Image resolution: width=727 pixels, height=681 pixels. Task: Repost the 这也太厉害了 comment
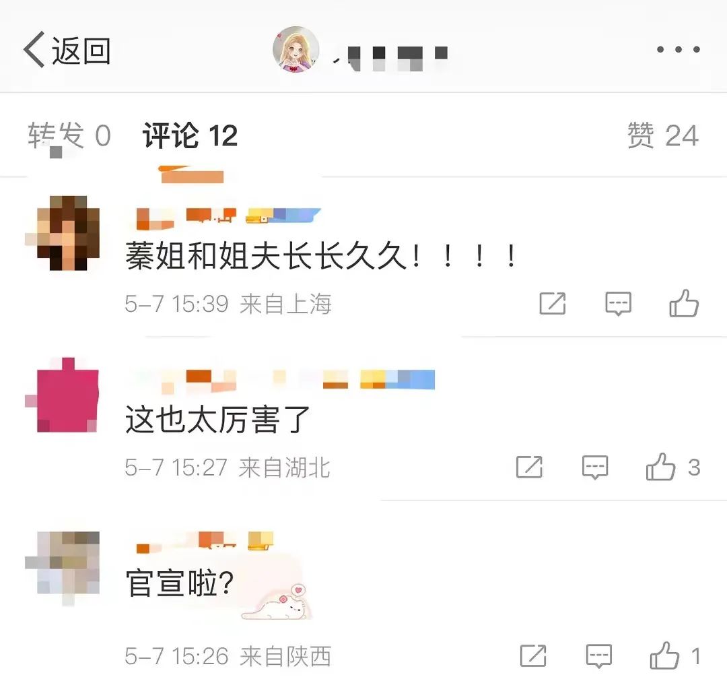click(529, 467)
